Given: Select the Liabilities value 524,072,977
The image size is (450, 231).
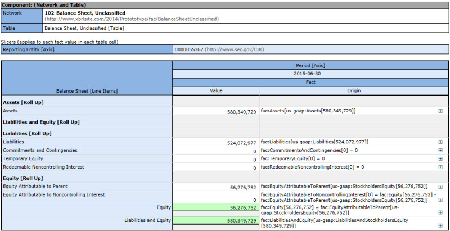Looking at the screenshot, I should 242,142.
